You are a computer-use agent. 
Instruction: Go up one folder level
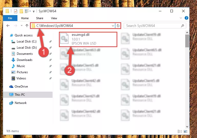click(27, 26)
